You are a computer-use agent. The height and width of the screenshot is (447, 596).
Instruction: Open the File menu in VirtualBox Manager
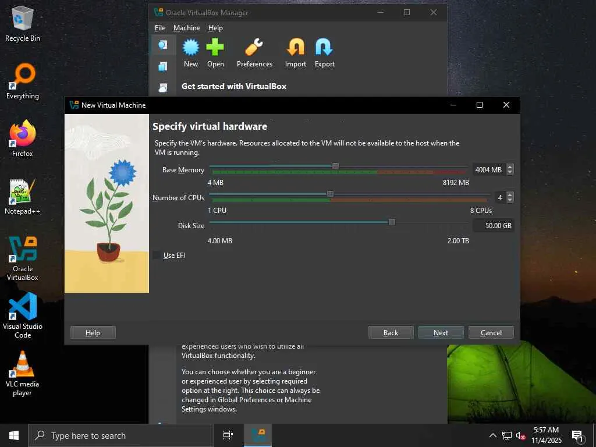pyautogui.click(x=160, y=28)
